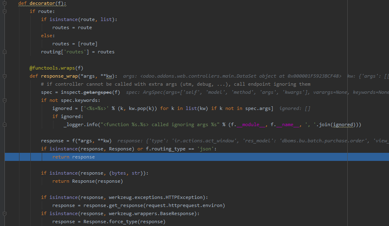The image size is (389, 226).
Task: Click the highlighted 'return response' line
Action: [x=197, y=157]
